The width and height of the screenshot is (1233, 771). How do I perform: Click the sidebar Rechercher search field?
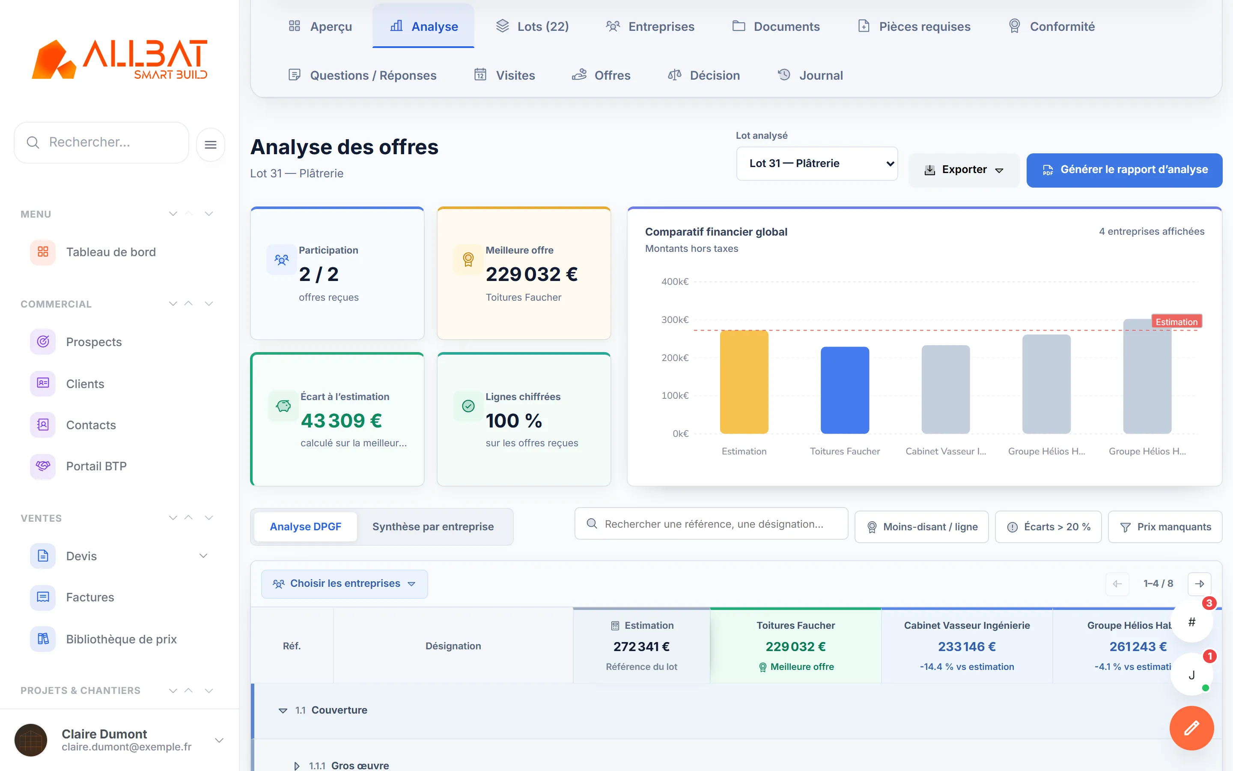pyautogui.click(x=101, y=142)
